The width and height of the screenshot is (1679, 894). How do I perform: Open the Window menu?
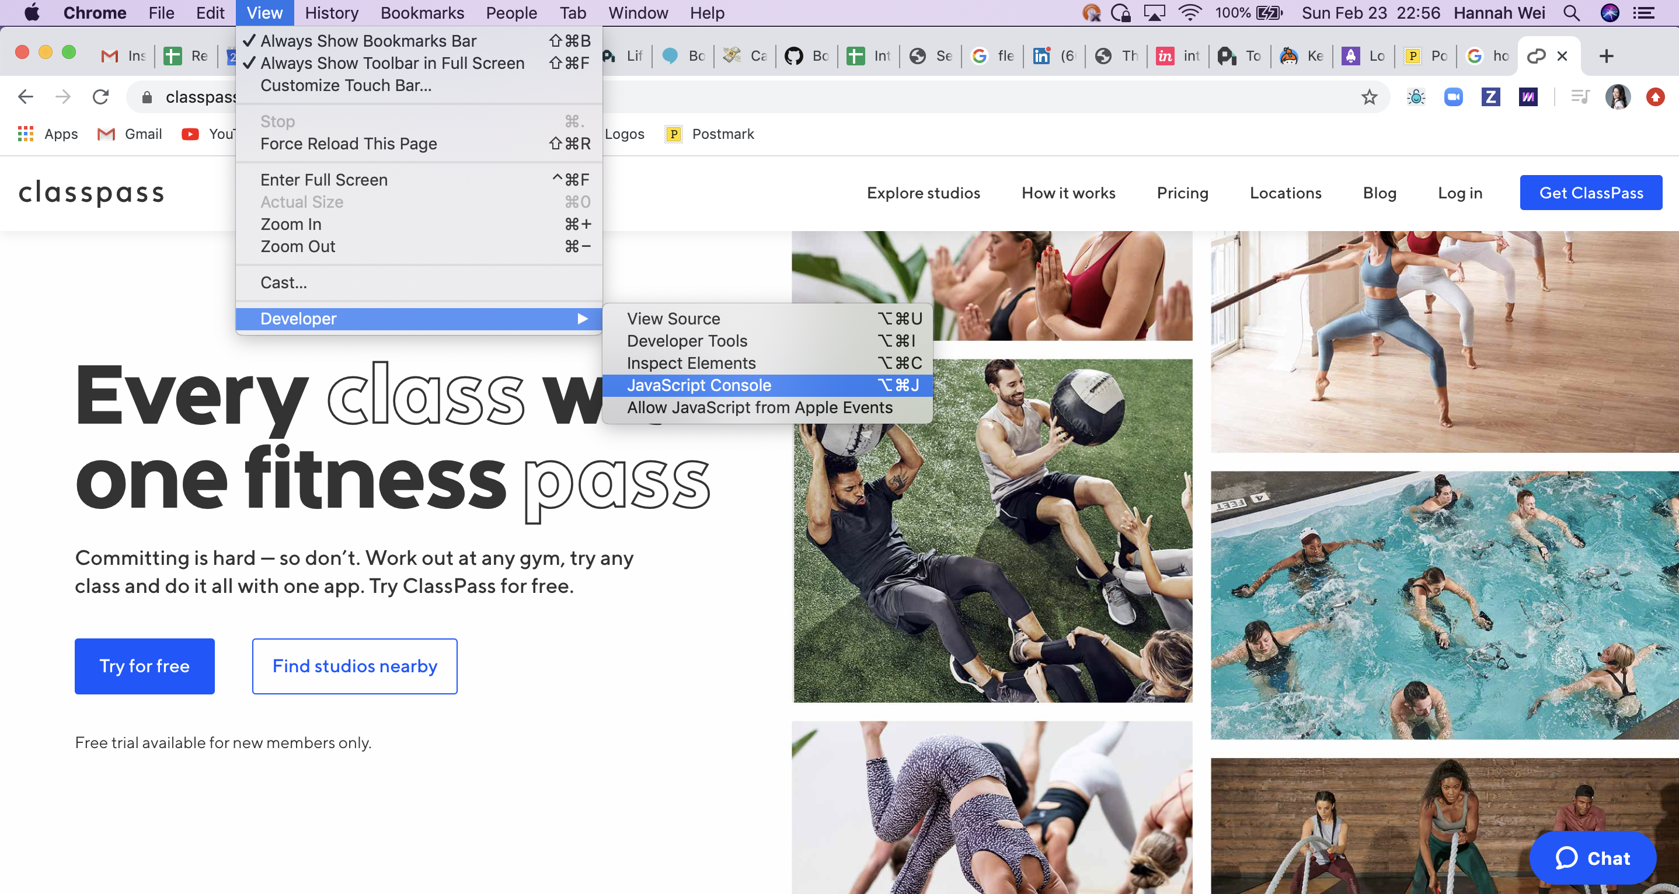point(638,13)
